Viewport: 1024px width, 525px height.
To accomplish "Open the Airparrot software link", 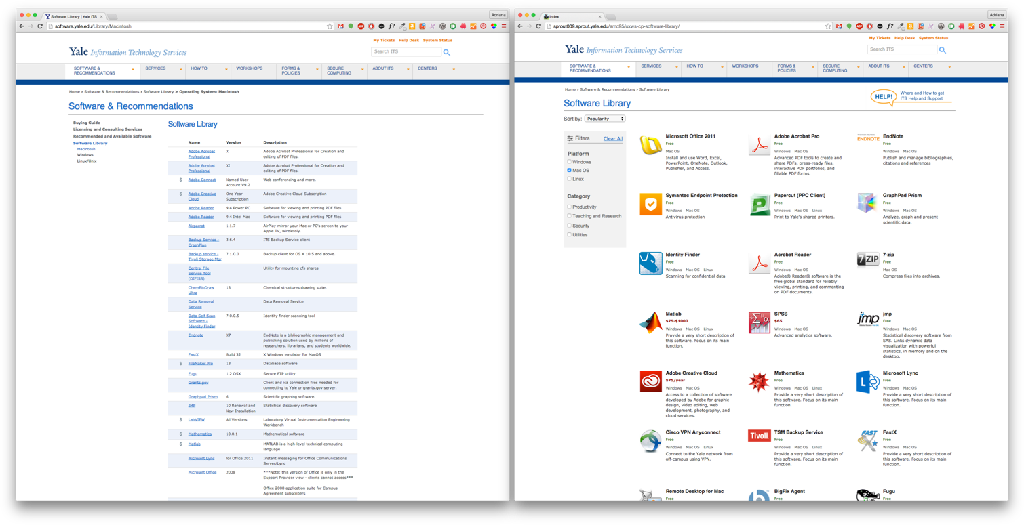I will [x=196, y=226].
